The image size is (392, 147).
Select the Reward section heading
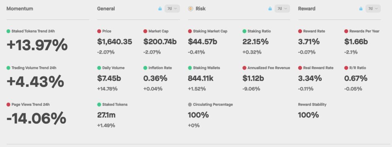click(307, 9)
